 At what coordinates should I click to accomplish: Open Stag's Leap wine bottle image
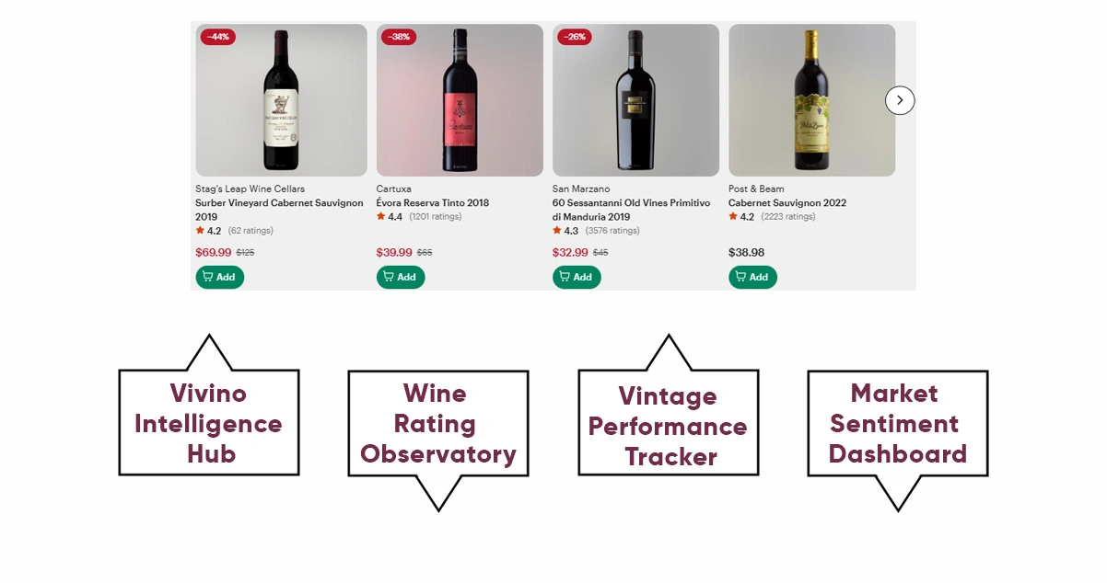tap(281, 100)
